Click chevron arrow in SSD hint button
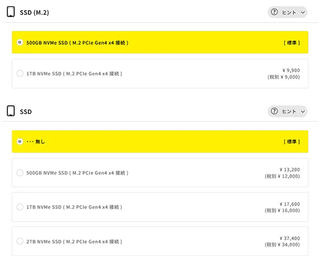Viewport: 321px width, 265px height. pos(303,112)
